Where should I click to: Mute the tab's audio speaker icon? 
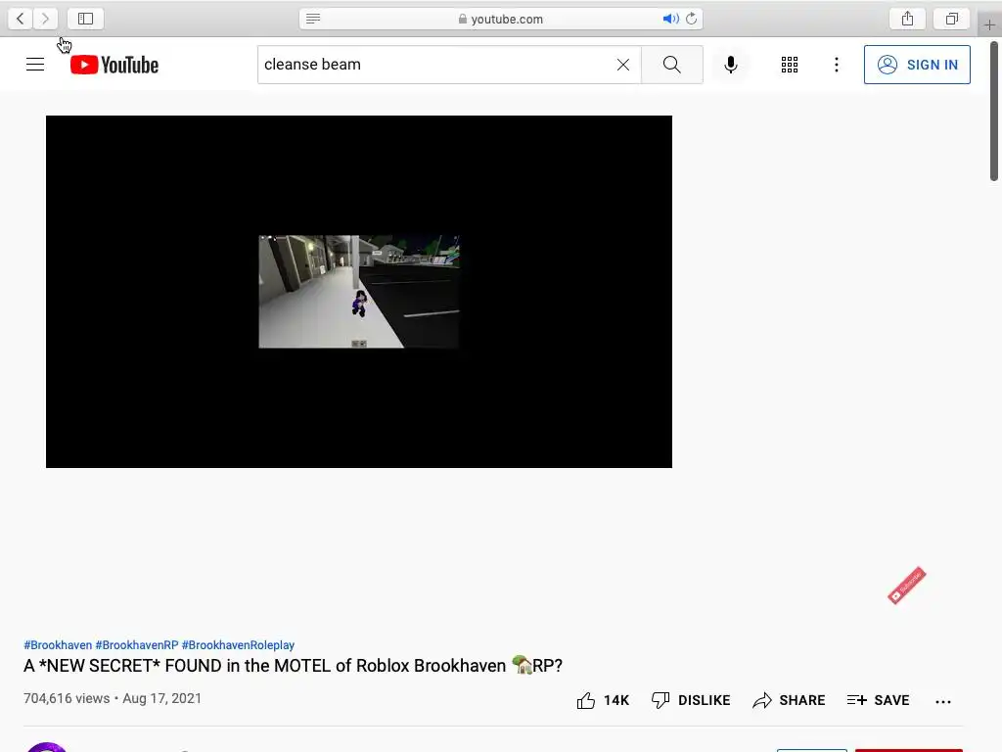click(x=670, y=19)
